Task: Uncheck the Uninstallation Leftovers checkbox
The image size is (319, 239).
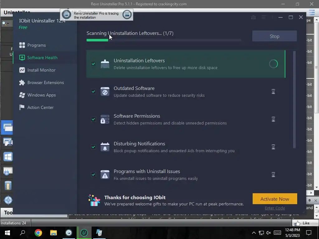Action: 93,64
